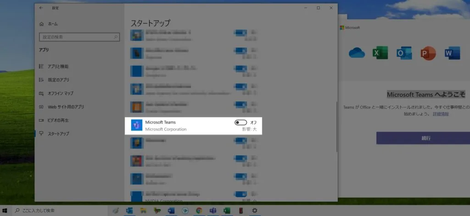Click the Microsoft Teams app icon in startup list
470x216 pixels.
tap(137, 125)
